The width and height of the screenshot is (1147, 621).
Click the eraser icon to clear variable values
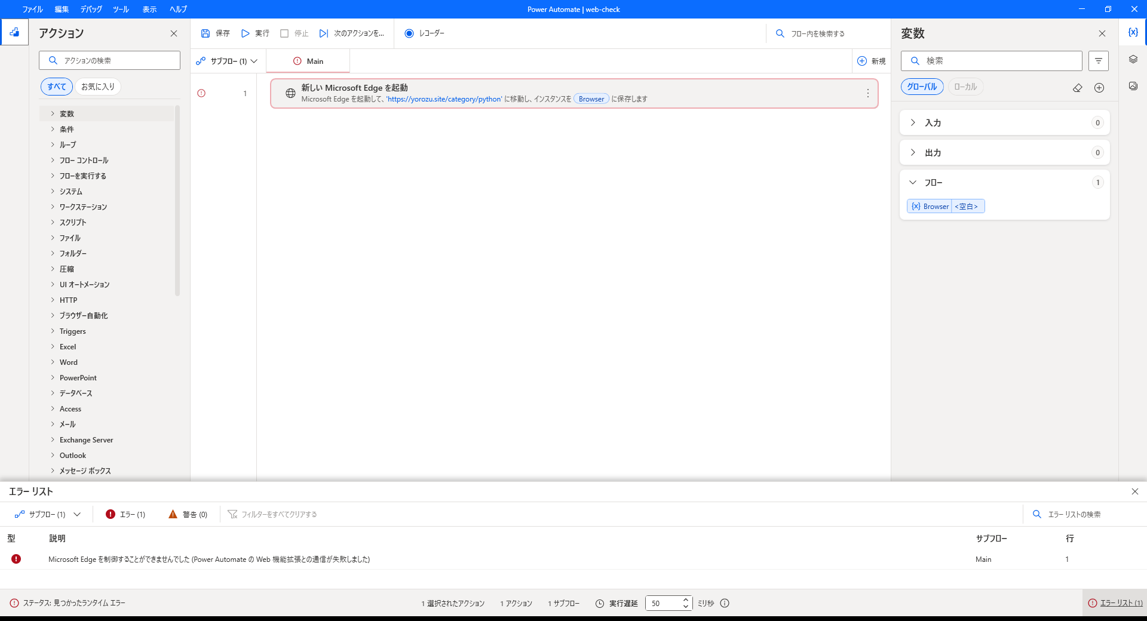click(x=1078, y=88)
